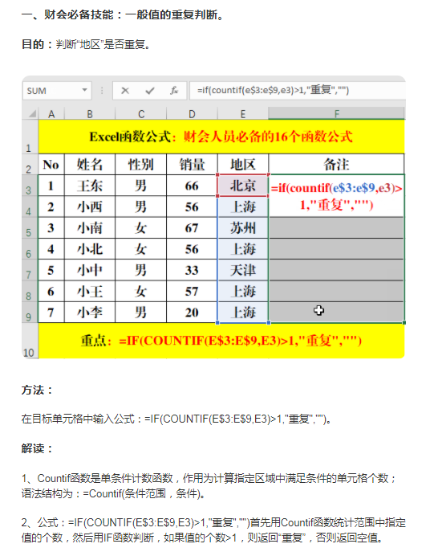The height and width of the screenshot is (552, 438).
Task: Click the 备注 header cell
Action: click(336, 165)
